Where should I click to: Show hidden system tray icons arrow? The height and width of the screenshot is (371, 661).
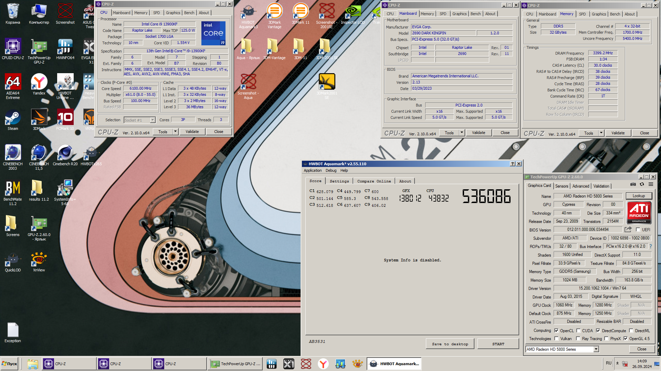click(617, 363)
